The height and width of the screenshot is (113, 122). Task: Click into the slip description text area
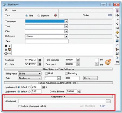(62, 49)
